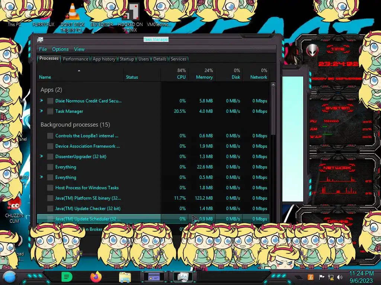Select the Device Association Framework process icon
The image size is (381, 285).
click(x=50, y=146)
